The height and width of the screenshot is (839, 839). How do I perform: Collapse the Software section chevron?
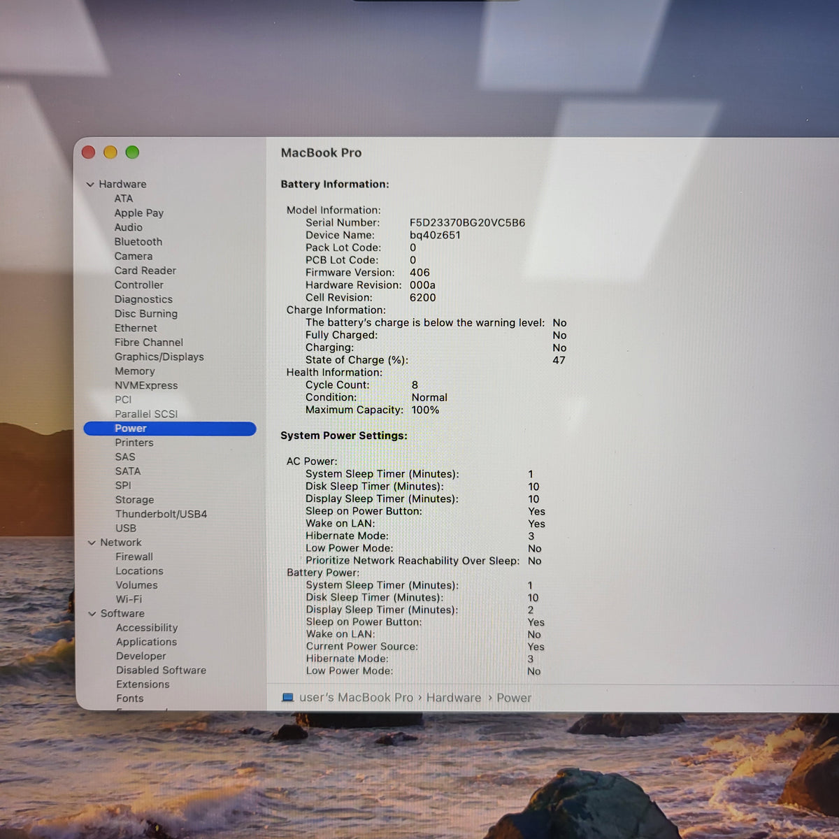[92, 614]
